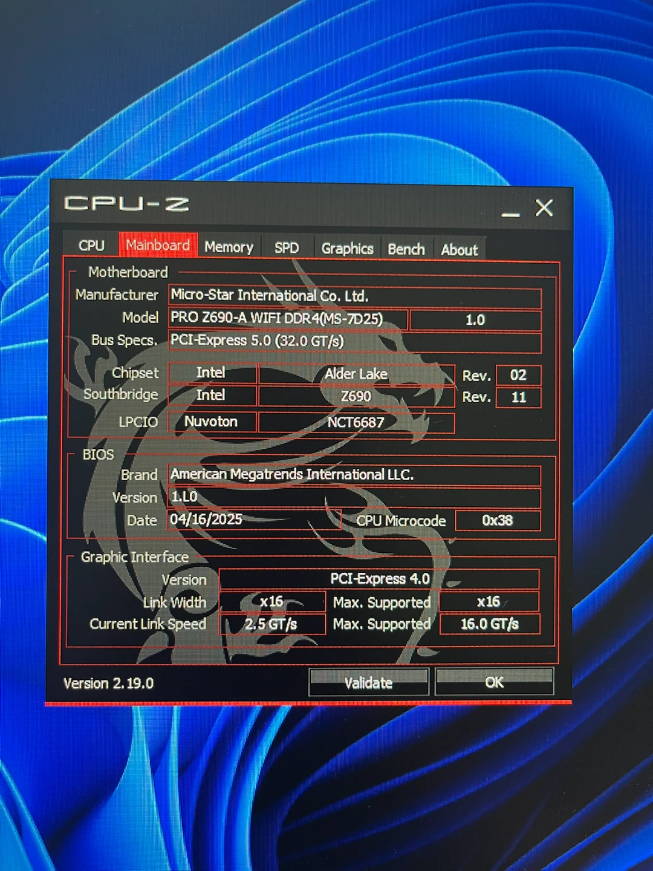The image size is (653, 871).
Task: Switch to the Graphics tab
Action: (x=347, y=249)
